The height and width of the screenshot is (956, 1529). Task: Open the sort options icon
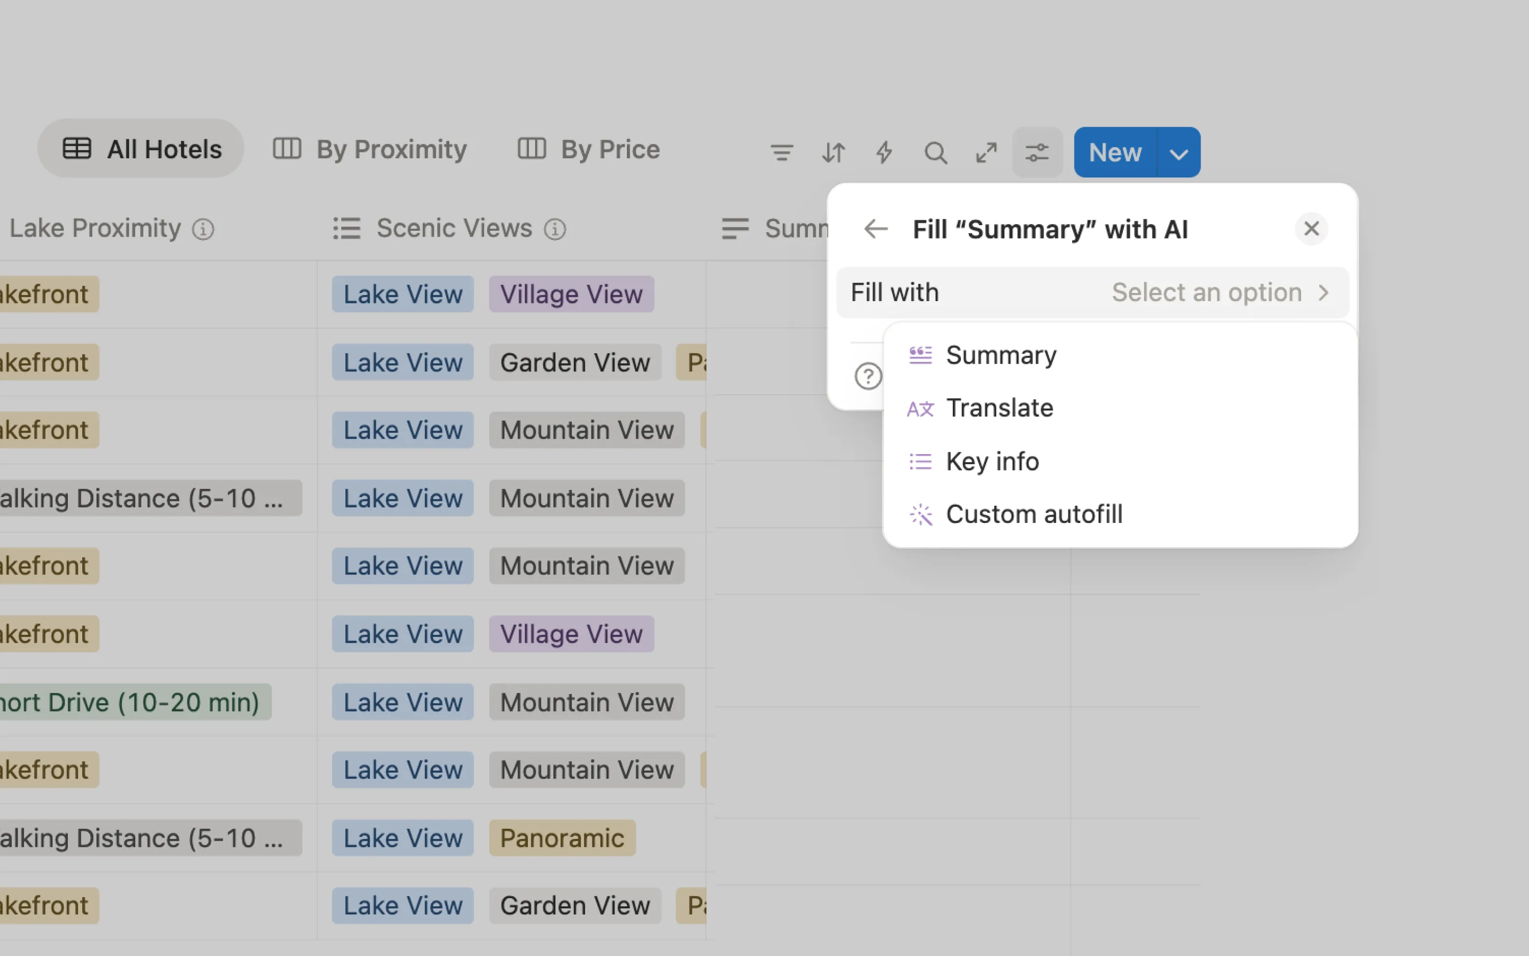click(833, 152)
